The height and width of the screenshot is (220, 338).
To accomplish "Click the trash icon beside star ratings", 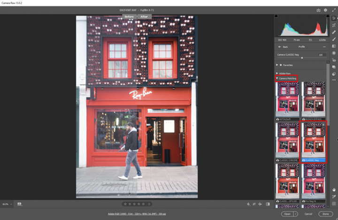I will point(149,204).
